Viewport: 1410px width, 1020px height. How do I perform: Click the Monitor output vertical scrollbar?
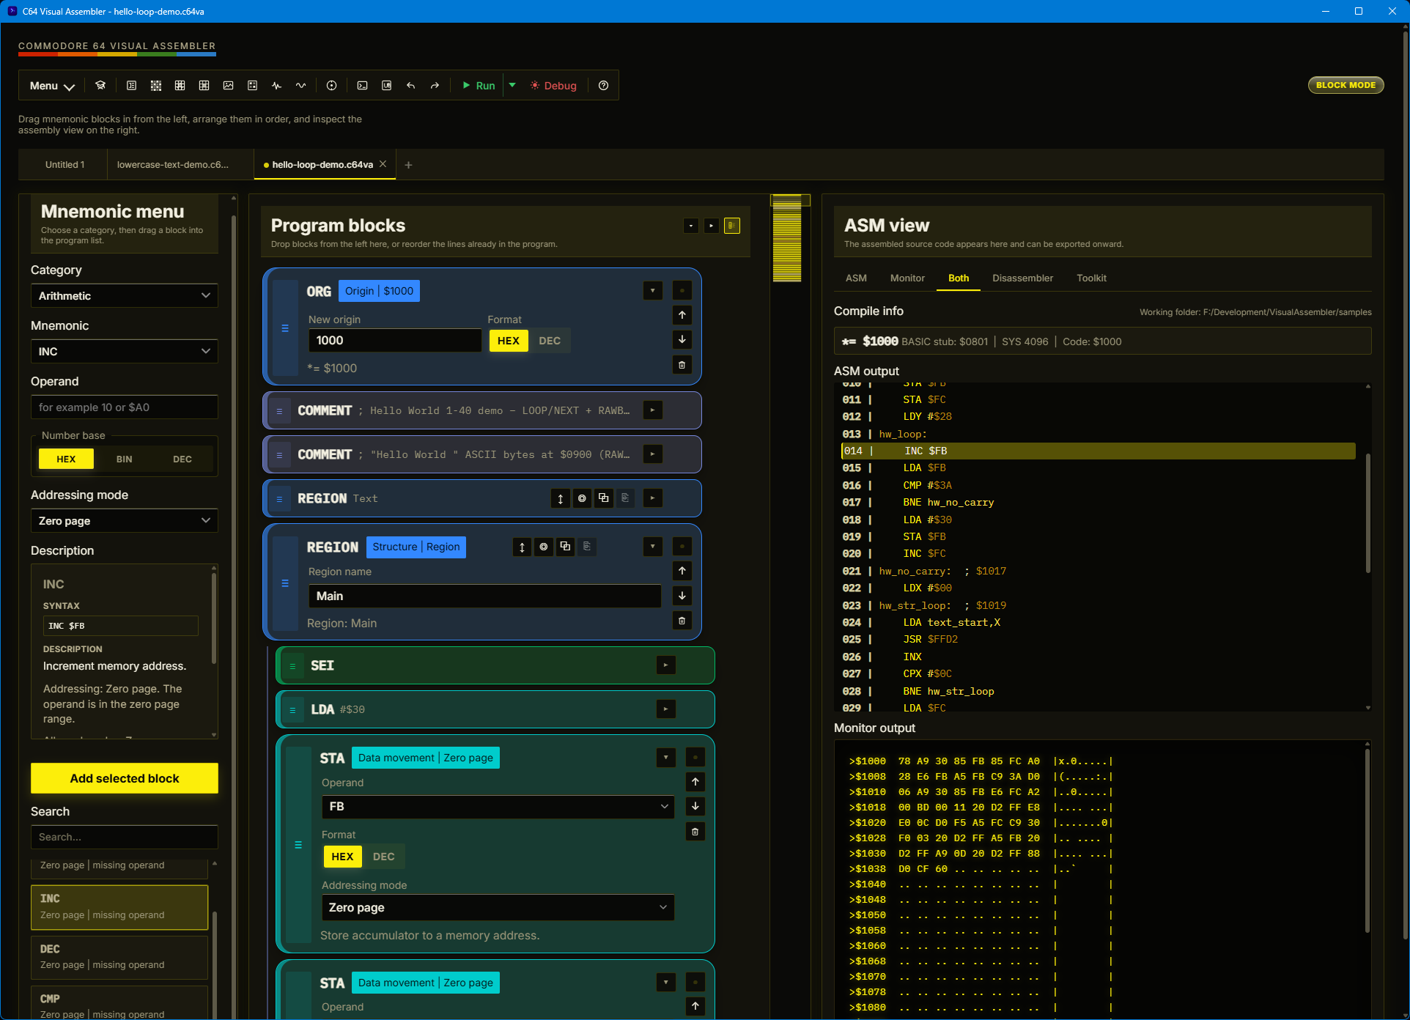[x=1367, y=841]
